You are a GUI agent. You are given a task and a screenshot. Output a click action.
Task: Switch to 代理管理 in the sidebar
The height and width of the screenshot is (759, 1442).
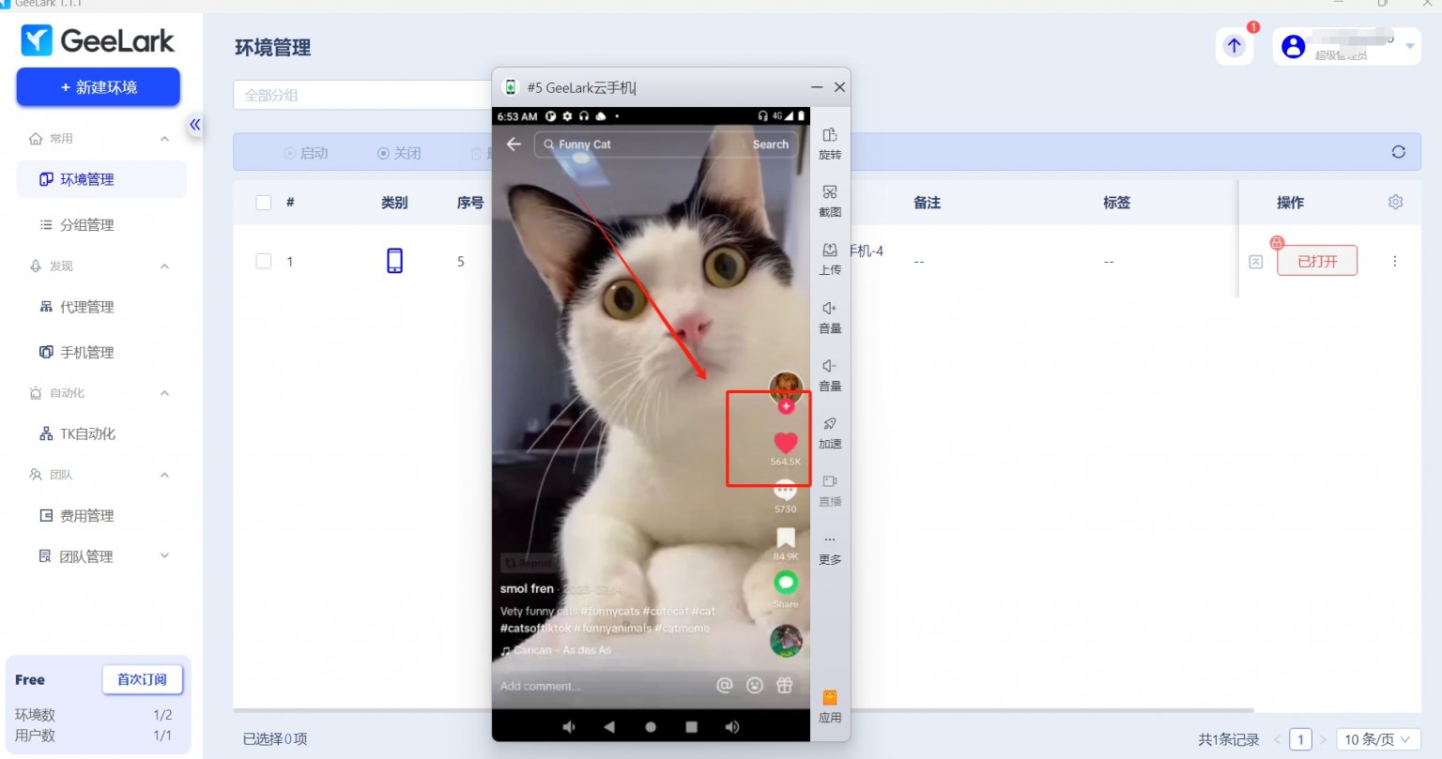(x=88, y=306)
